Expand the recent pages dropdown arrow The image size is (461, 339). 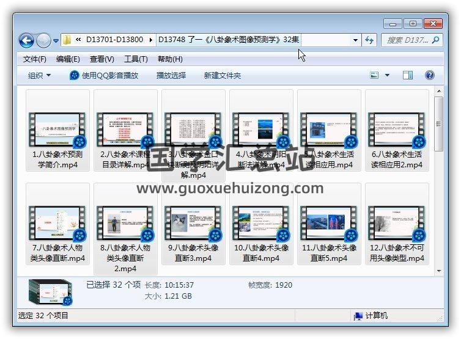click(56, 41)
